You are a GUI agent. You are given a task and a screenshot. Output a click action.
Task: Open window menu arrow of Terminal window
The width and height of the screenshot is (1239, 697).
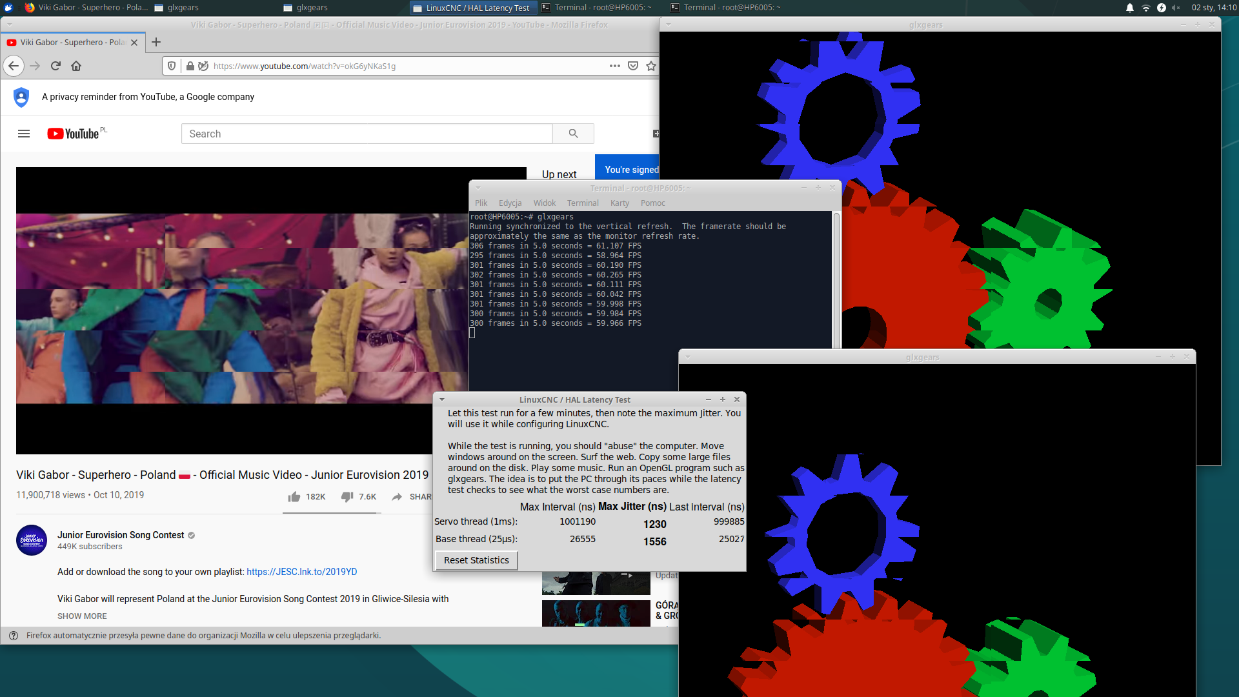coord(478,188)
